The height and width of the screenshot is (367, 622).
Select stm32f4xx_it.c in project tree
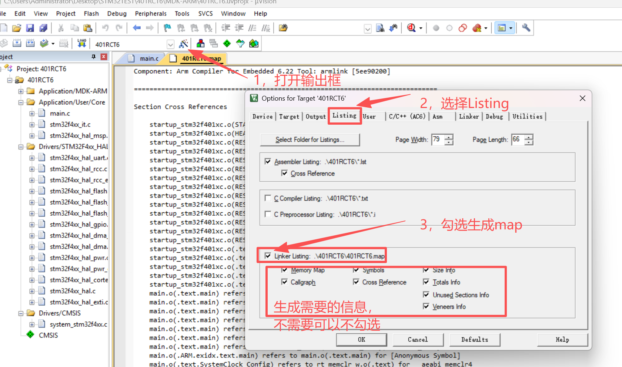(x=70, y=125)
